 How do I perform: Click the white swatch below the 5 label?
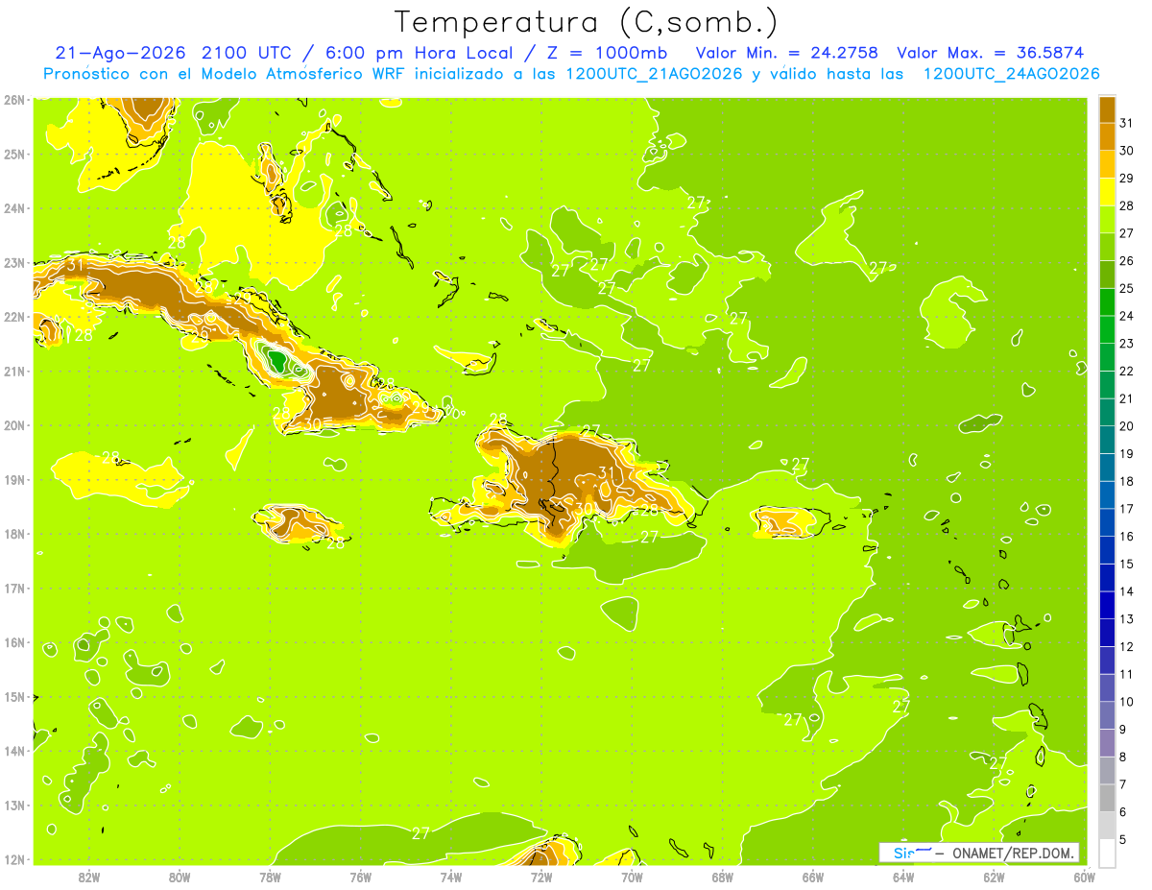click(x=1107, y=853)
